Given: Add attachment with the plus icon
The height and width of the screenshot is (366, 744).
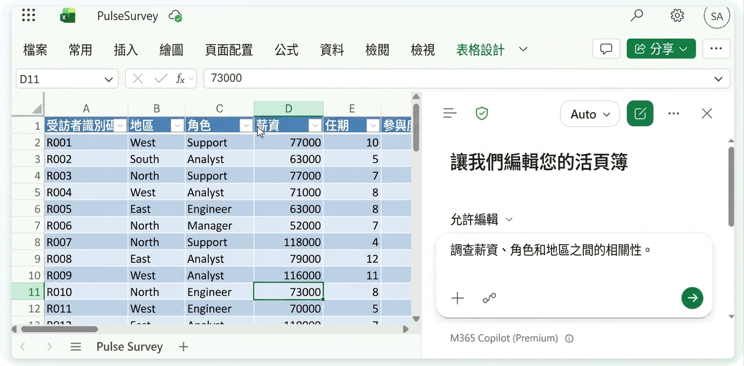Looking at the screenshot, I should (x=457, y=298).
